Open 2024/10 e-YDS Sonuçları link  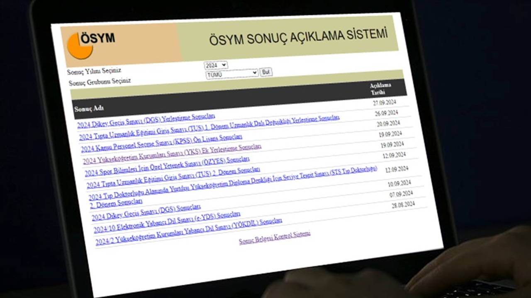coord(167,221)
